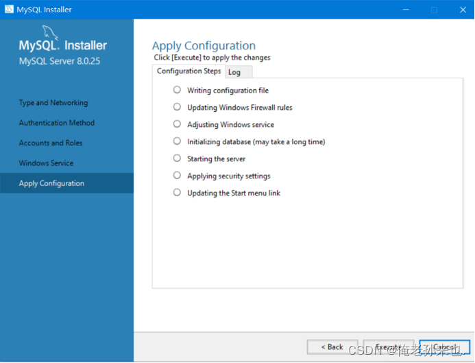Click the MySQL dolphin logo
Image resolution: width=475 pixels, height=363 pixels.
tap(49, 32)
